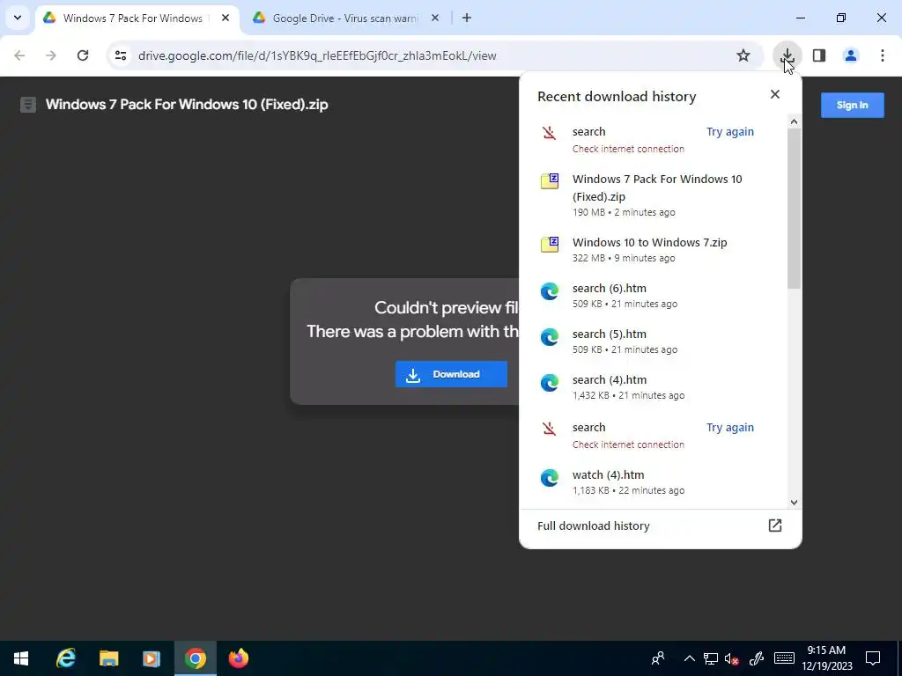Toggle the downloads toolbar button
This screenshot has width=902, height=676.
coord(787,55)
